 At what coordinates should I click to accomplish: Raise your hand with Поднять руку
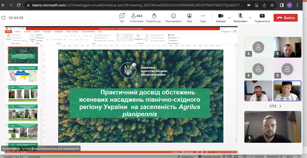coord(154,18)
